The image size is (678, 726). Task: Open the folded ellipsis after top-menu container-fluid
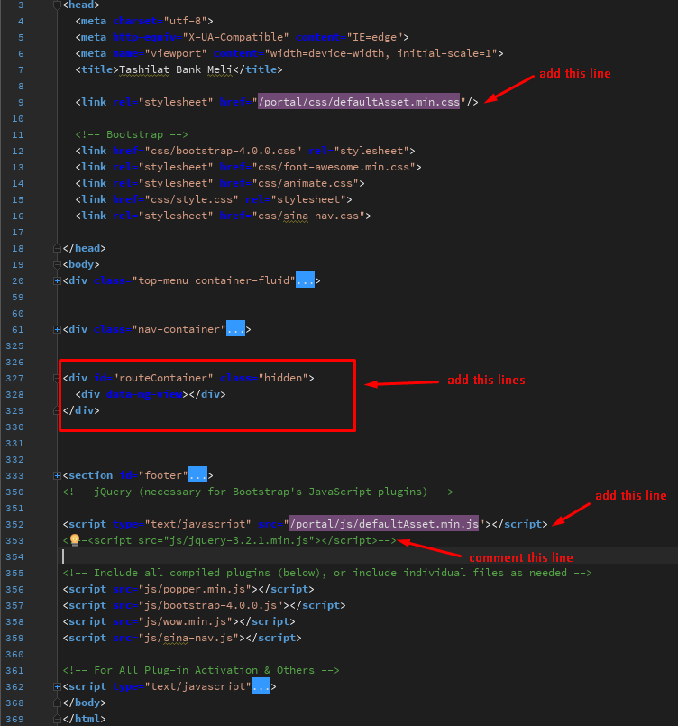point(305,280)
